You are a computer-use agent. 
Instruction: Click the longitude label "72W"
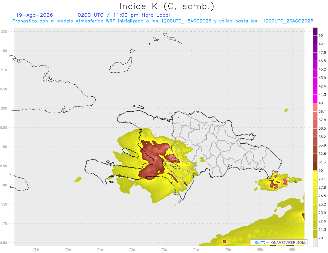click(x=164, y=249)
